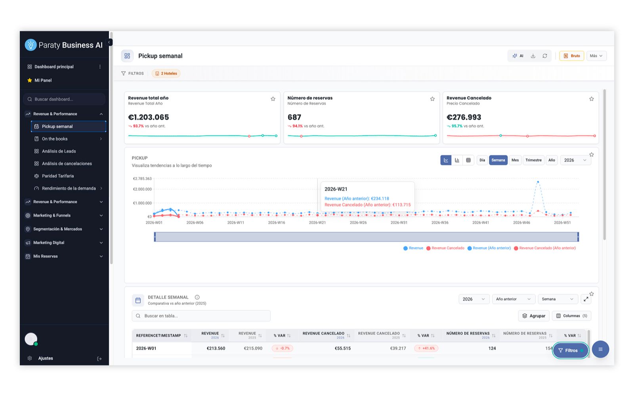This screenshot has width=634, height=396.
Task: Expand the Marketing & Funnels sidebar section
Action: tap(64, 215)
